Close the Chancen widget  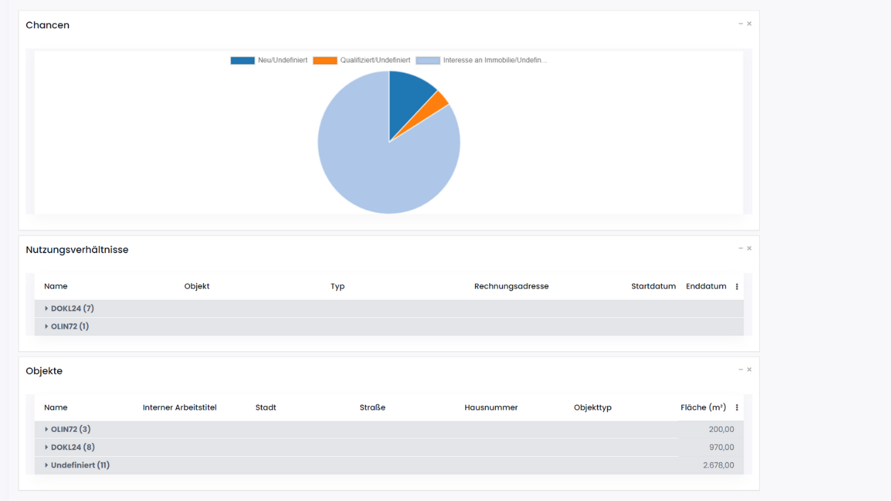click(749, 23)
